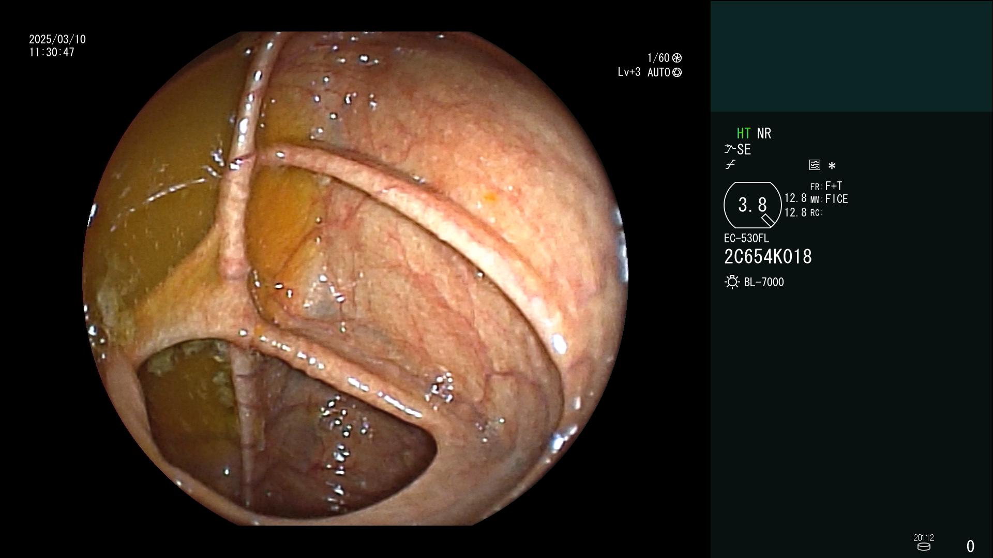Click the tone curve icon below SE
This screenshot has height=558, width=993.
[730, 165]
